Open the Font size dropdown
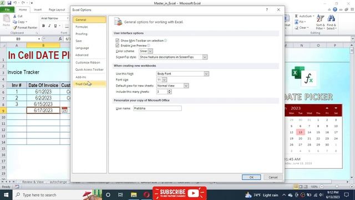The width and height of the screenshot is (355, 200). pyautogui.click(x=164, y=80)
